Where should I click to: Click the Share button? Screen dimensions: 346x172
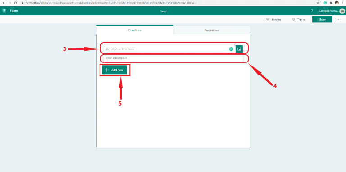(322, 19)
